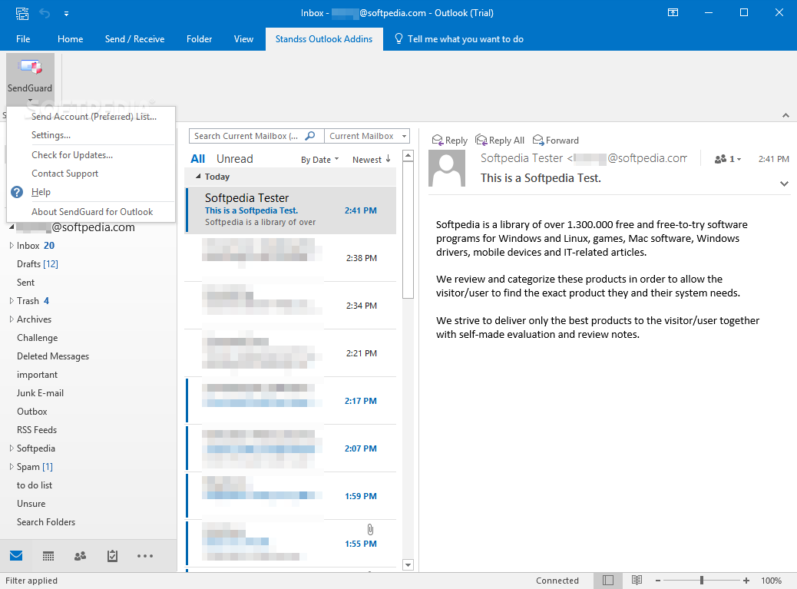This screenshot has width=797, height=589.
Task: Open the Junk E-mail folder
Action: tap(40, 393)
